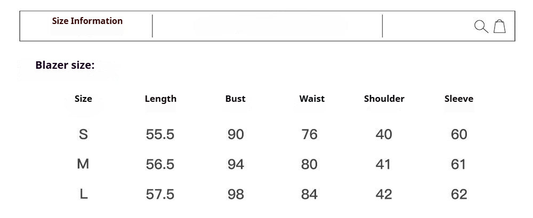Select the L size row label
The image size is (533, 218).
point(84,194)
